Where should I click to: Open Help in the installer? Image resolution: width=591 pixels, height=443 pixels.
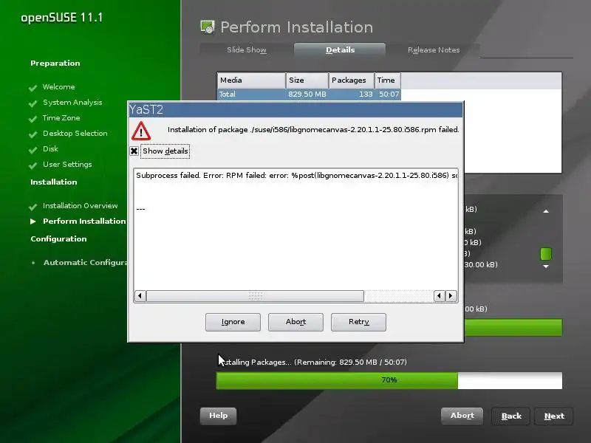pyautogui.click(x=218, y=416)
